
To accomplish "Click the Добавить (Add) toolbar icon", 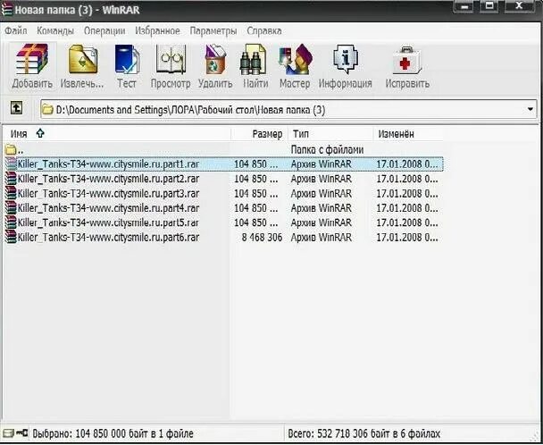I will click(x=32, y=59).
